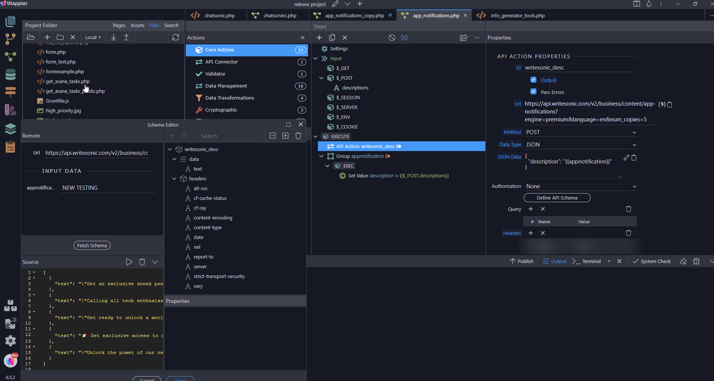The image size is (714, 381).
Task: Collapse all schema nodes icon
Action: point(273,136)
